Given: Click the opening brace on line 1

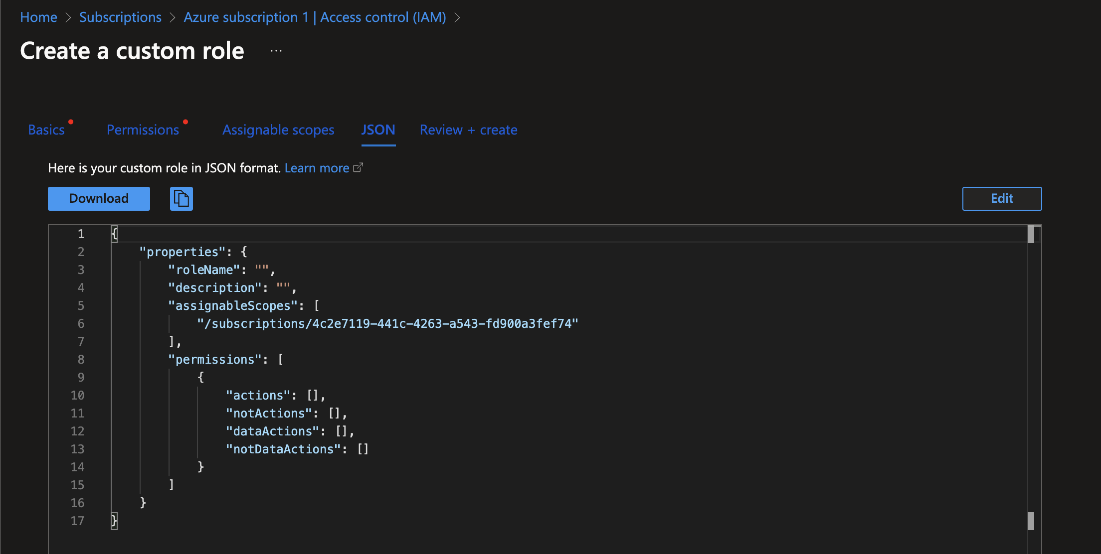Looking at the screenshot, I should [114, 234].
